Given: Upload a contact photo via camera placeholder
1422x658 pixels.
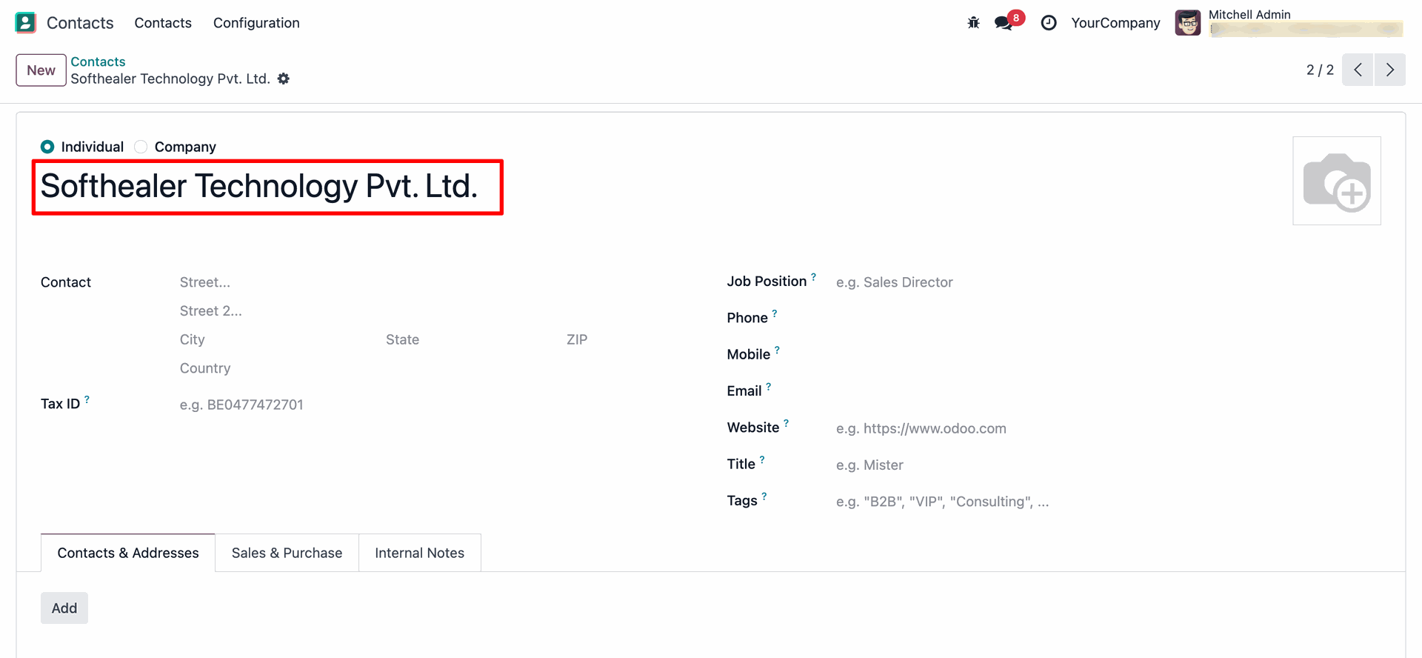Looking at the screenshot, I should (1337, 181).
